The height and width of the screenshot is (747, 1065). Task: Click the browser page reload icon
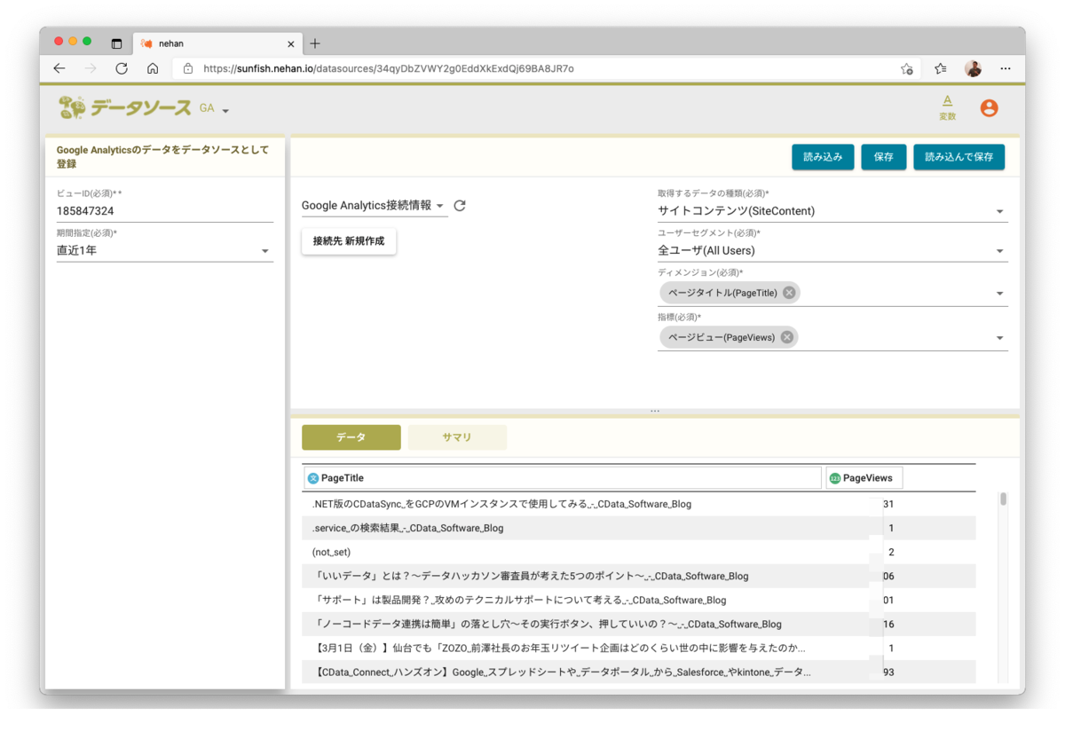122,67
